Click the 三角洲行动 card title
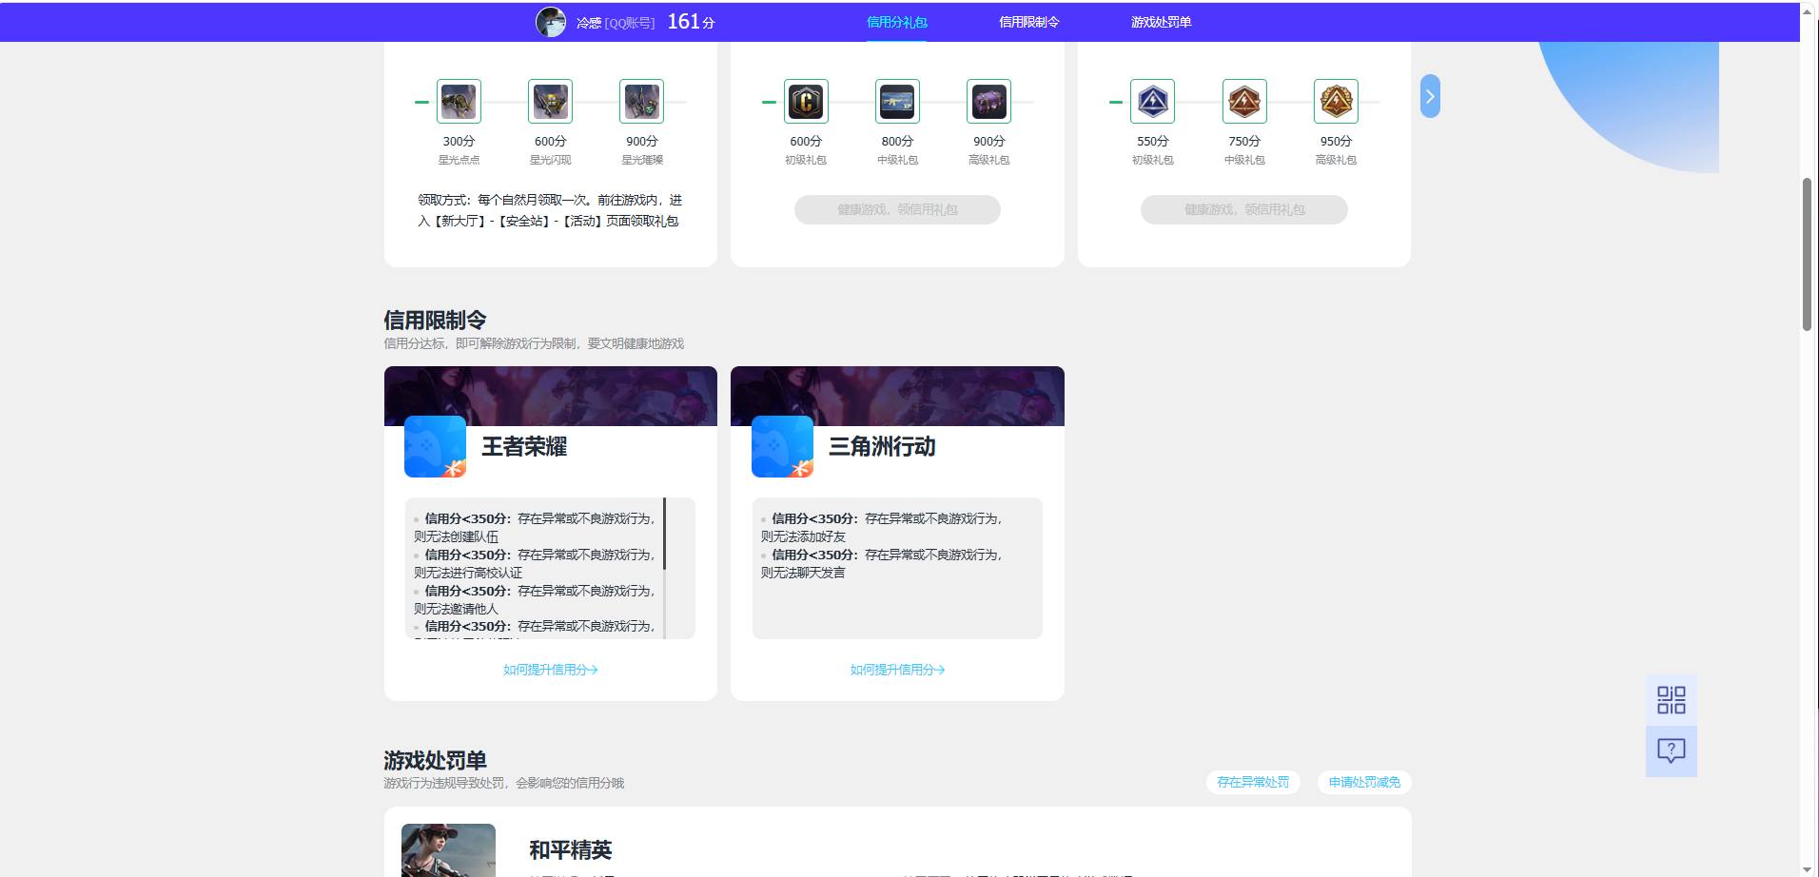The height and width of the screenshot is (877, 1819). coord(882,446)
